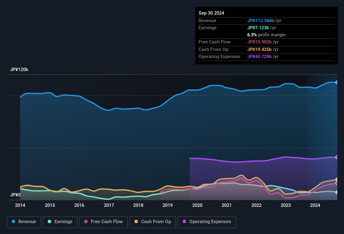Image resolution: width=344 pixels, height=234 pixels.
Task: Click the JP¥112.366b revenue value
Action: click(261, 20)
